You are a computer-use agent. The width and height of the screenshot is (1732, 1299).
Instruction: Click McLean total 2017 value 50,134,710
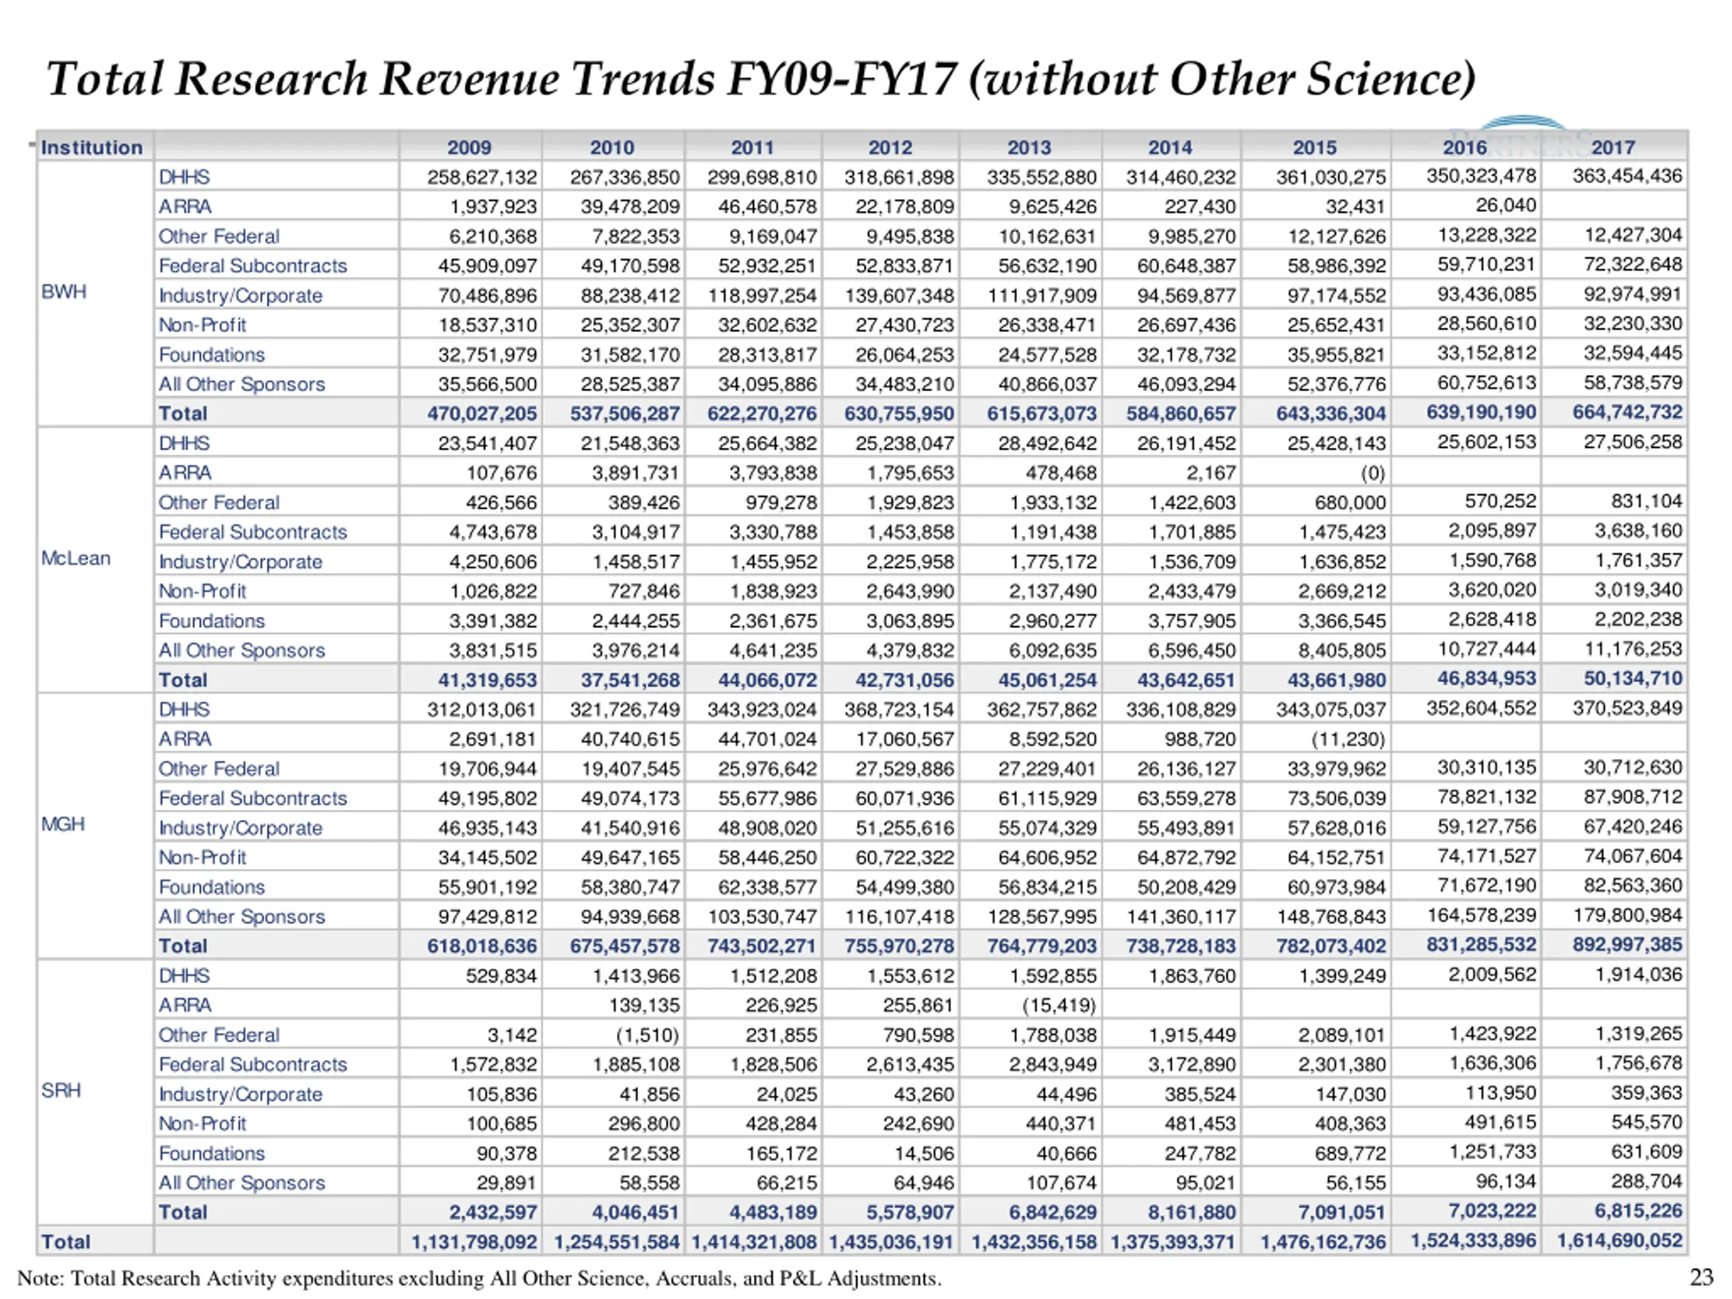coord(1633,678)
